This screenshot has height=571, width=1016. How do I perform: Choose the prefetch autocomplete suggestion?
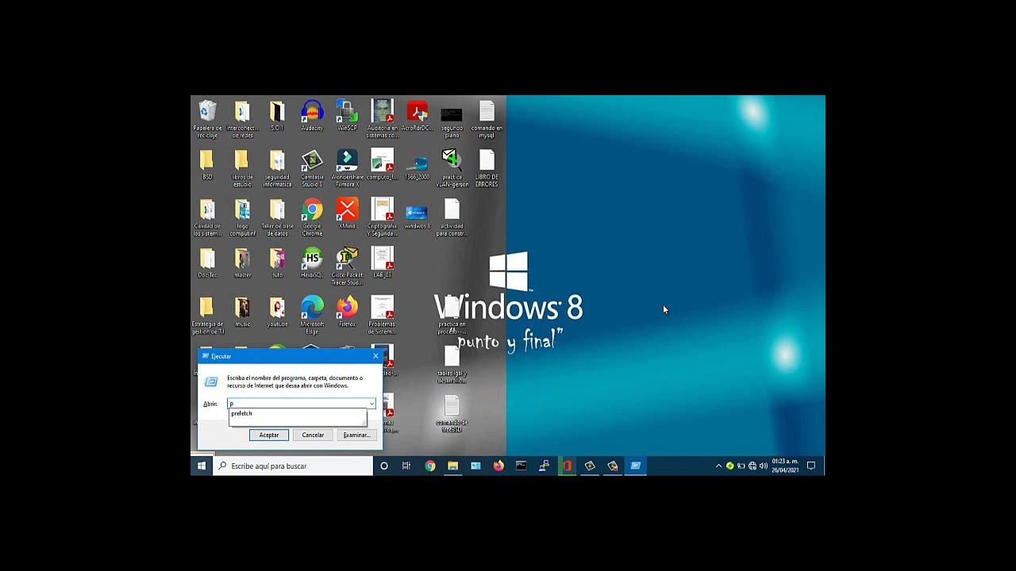[298, 414]
